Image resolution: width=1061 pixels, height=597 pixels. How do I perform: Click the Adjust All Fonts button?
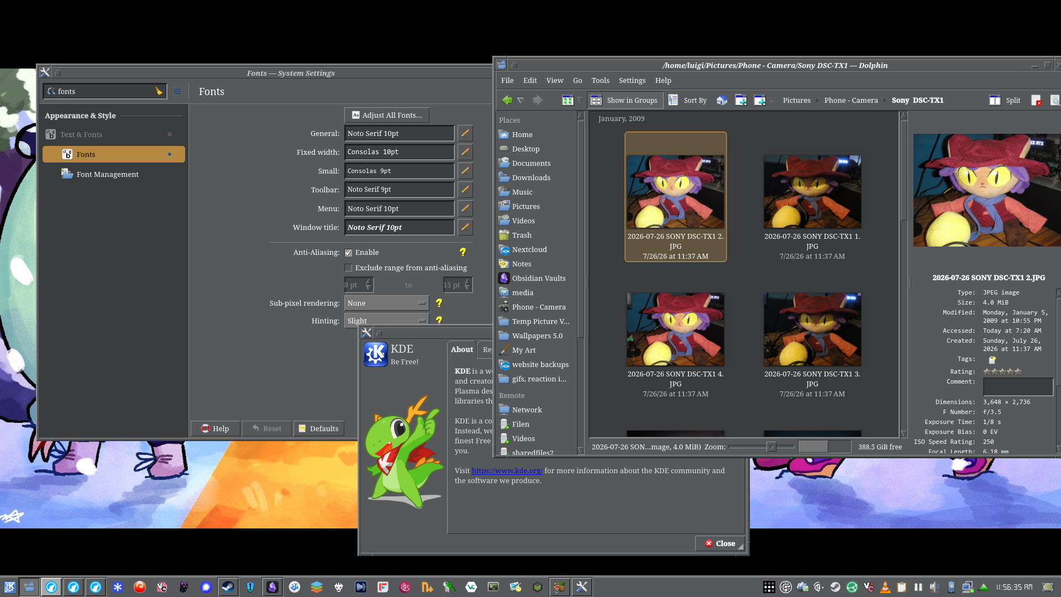pos(387,115)
